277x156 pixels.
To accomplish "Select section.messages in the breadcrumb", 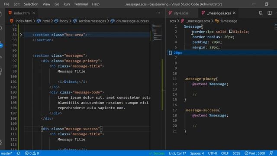I will pos(92,21).
